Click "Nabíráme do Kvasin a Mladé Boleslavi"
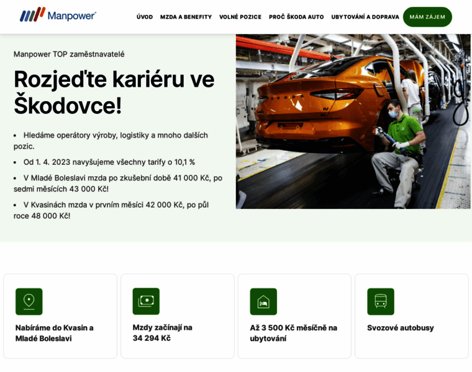The image size is (472, 372). pos(55,333)
